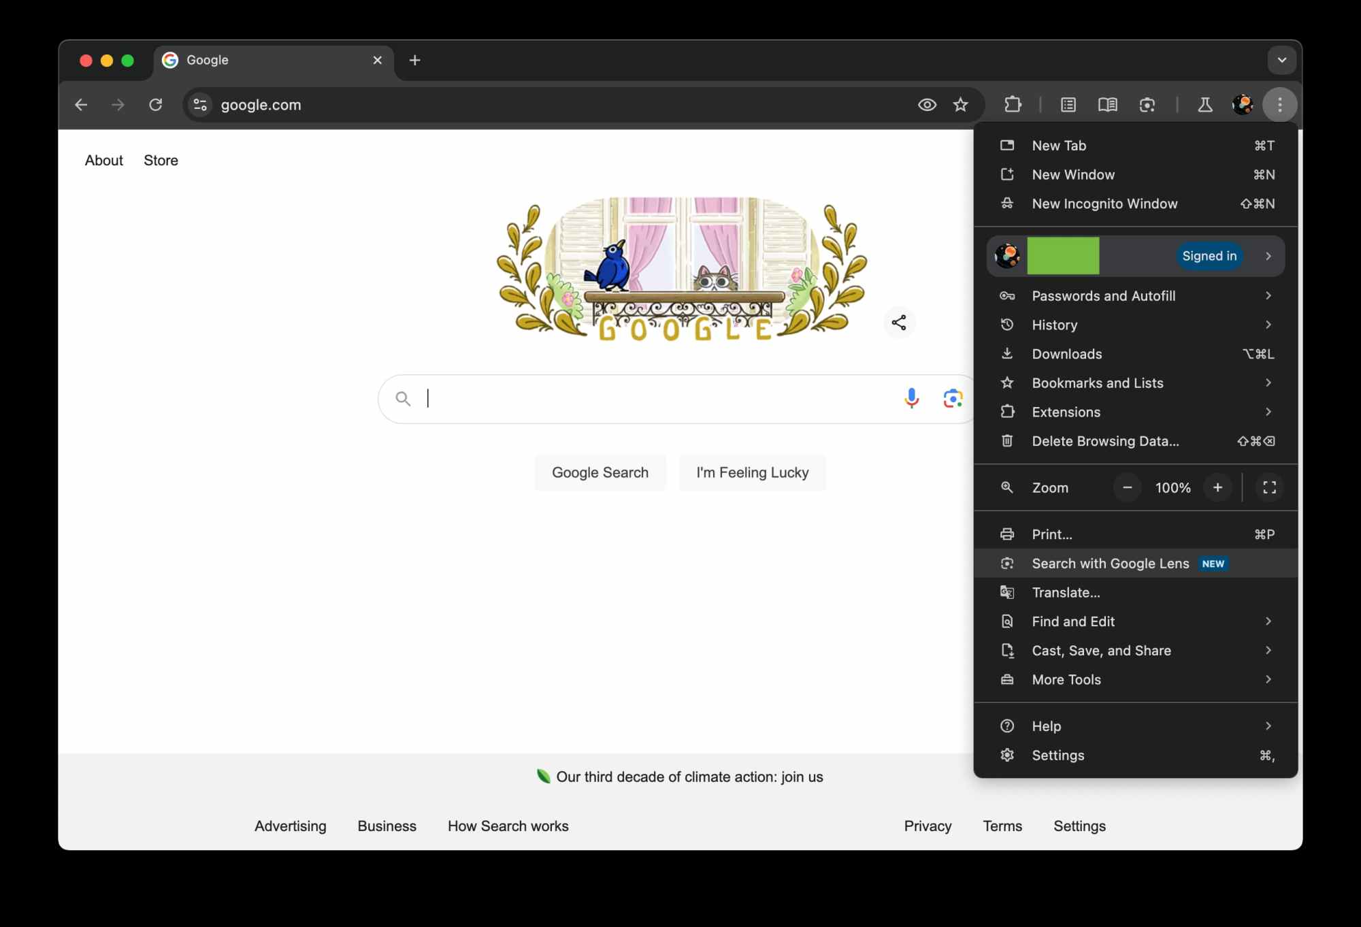Click the Cast, Save, and Share option

pyautogui.click(x=1100, y=650)
